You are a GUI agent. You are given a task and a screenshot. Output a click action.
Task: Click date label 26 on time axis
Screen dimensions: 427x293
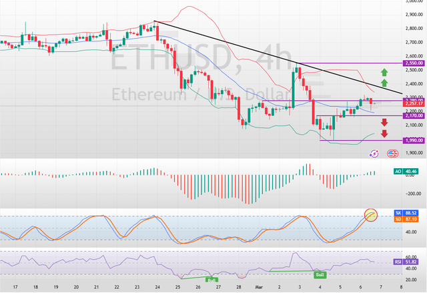(x=198, y=287)
